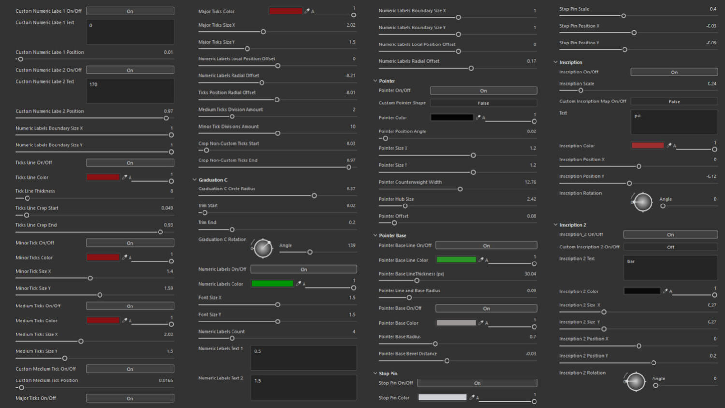
Task: Toggle Pointer Base Line On/Off button
Action: pos(486,245)
